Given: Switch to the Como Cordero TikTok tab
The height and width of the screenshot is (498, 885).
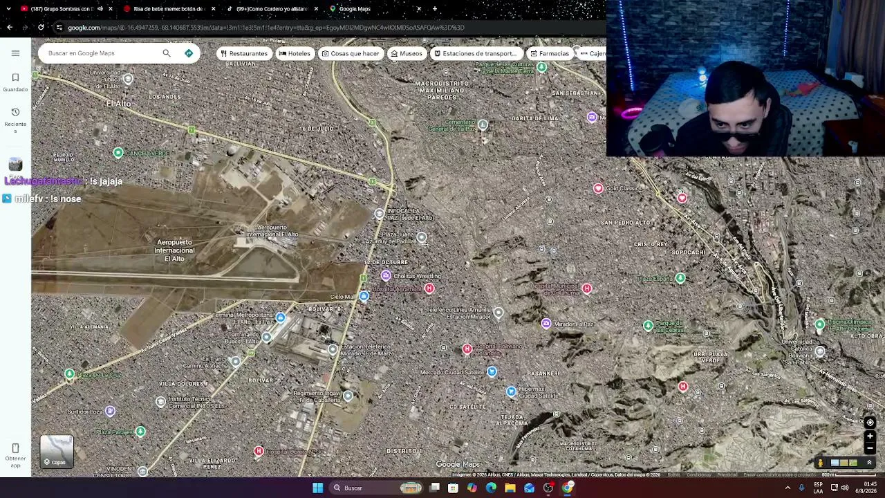Looking at the screenshot, I should click(x=272, y=9).
